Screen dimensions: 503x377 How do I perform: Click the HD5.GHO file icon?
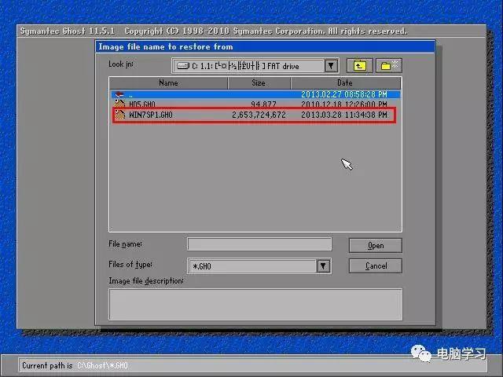pyautogui.click(x=120, y=104)
